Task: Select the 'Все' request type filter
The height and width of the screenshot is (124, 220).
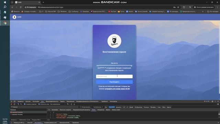Action: point(106,107)
